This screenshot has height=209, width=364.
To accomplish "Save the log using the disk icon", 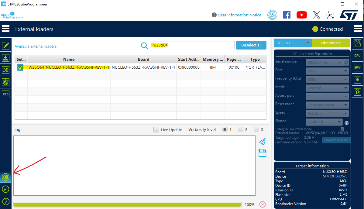I will coord(262,153).
